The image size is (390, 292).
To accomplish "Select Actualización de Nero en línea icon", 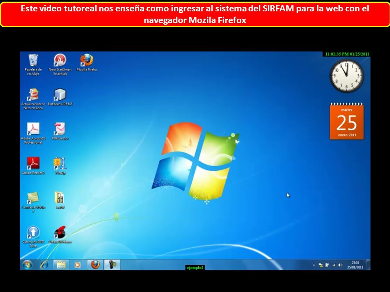I will [x=33, y=99].
